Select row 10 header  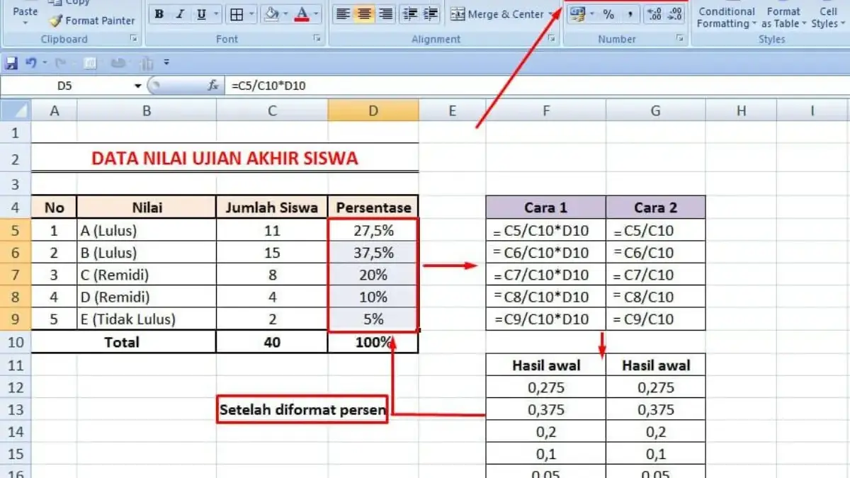(16, 342)
